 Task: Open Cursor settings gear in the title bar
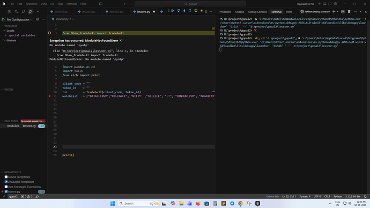click(335, 4)
